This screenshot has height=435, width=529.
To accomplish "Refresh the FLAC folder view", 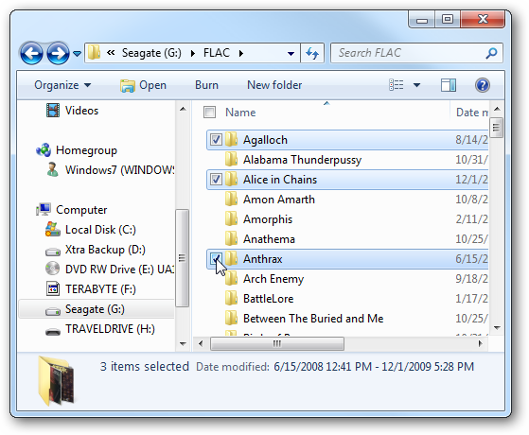I will point(312,53).
